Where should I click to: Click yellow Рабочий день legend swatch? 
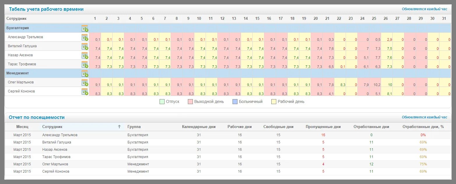(x=274, y=102)
